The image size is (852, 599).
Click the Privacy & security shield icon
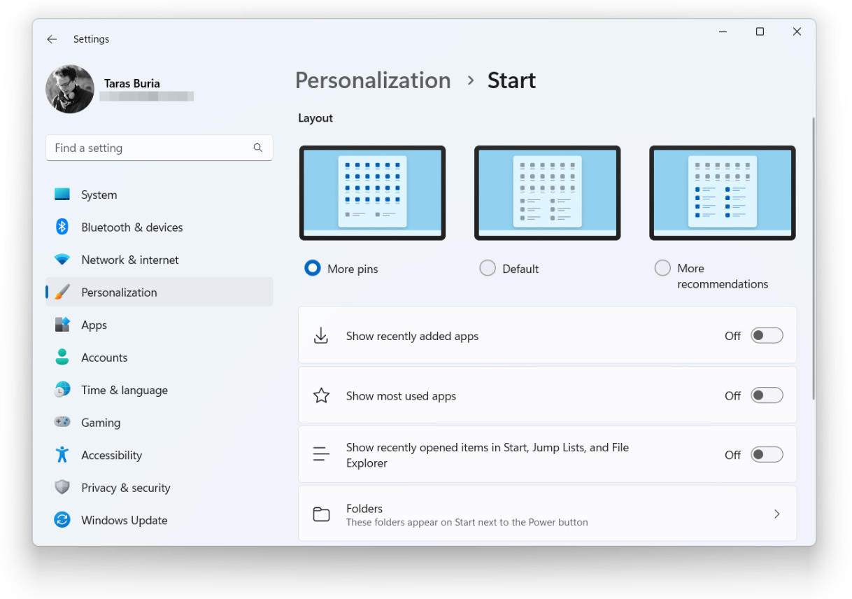pos(62,488)
